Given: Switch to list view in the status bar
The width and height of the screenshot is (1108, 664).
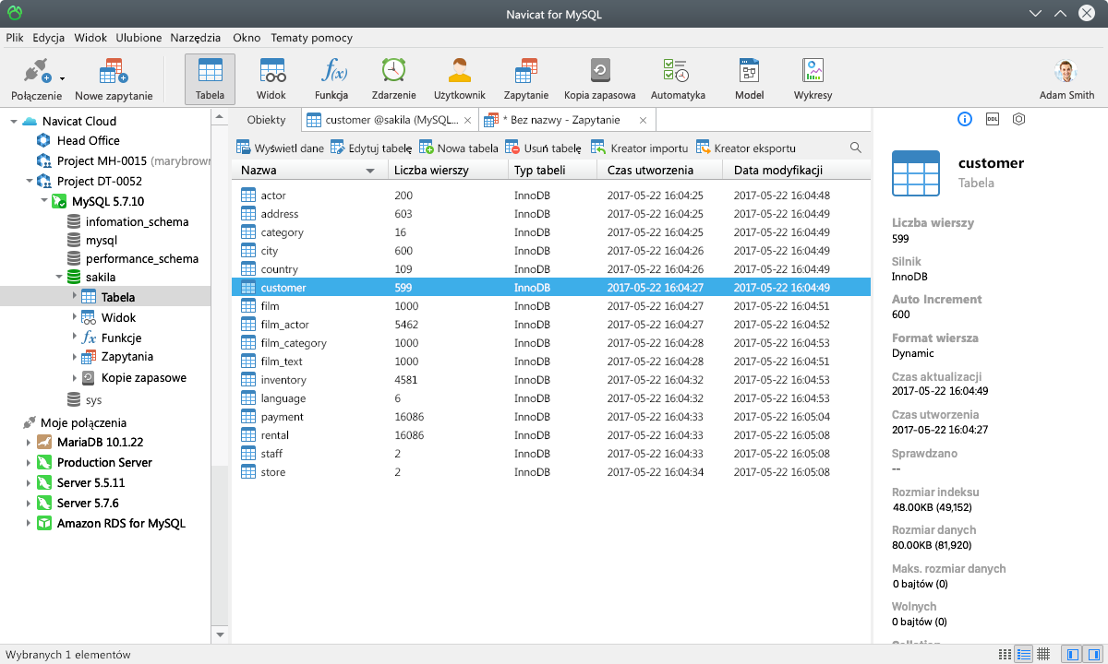Looking at the screenshot, I should 1024,654.
